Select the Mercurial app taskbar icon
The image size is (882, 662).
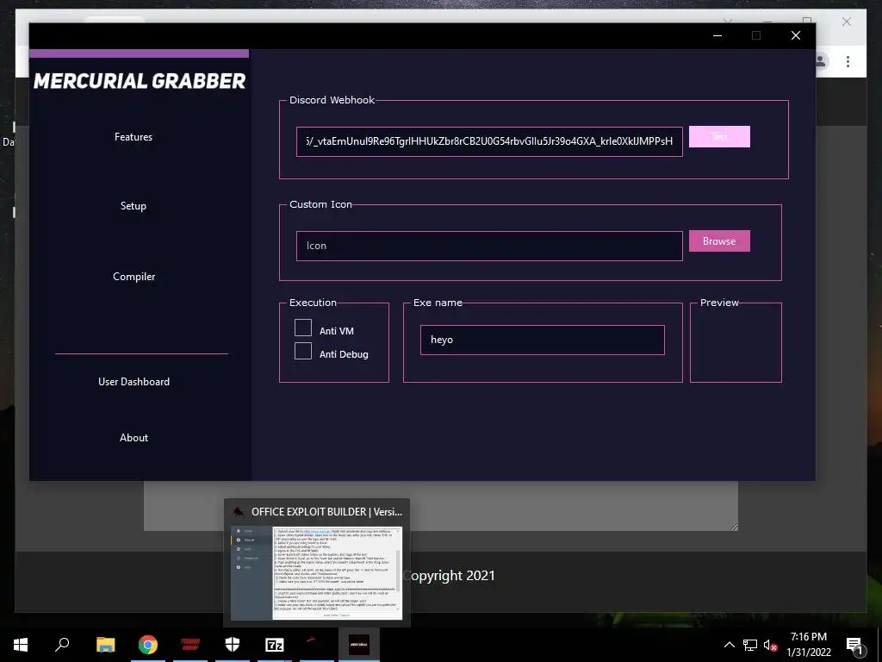click(x=359, y=645)
